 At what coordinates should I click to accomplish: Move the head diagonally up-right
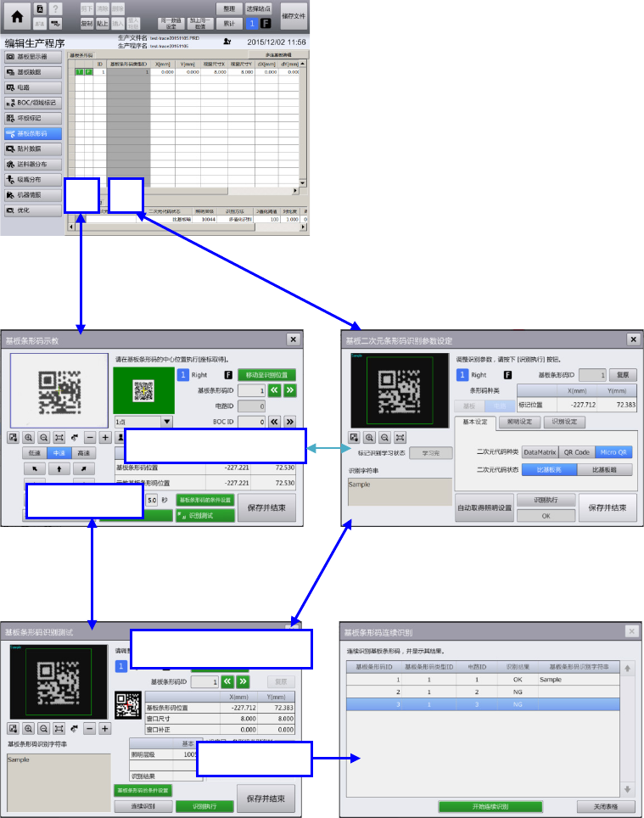(83, 469)
